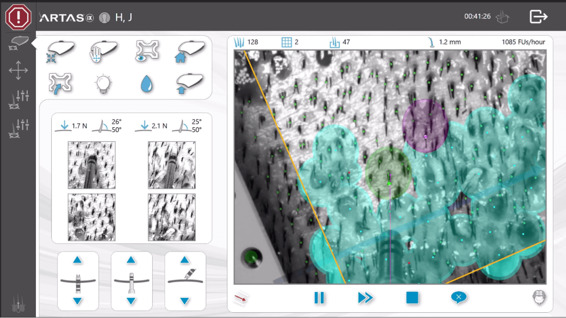Click the arm with converging arrows icon
566x318 pixels.
[x=58, y=51]
